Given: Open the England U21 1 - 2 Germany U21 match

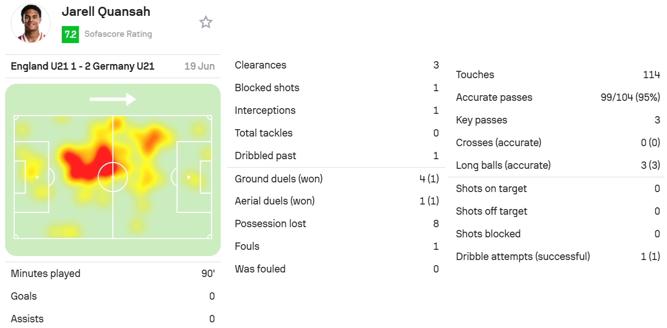Looking at the screenshot, I should (83, 66).
